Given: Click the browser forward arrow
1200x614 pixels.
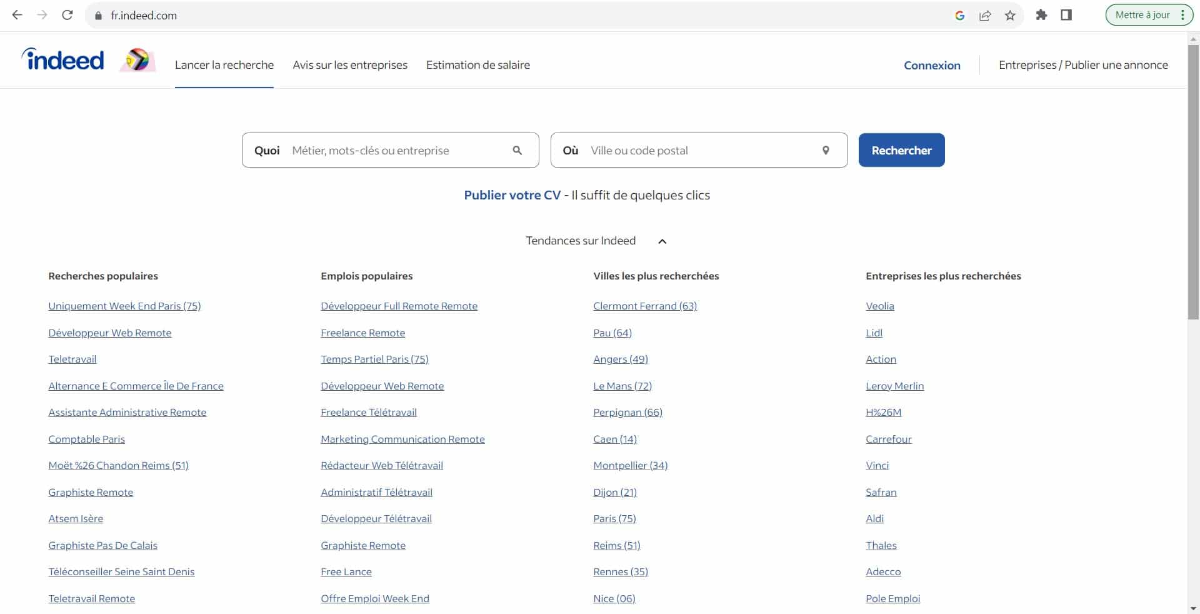Looking at the screenshot, I should click(42, 15).
